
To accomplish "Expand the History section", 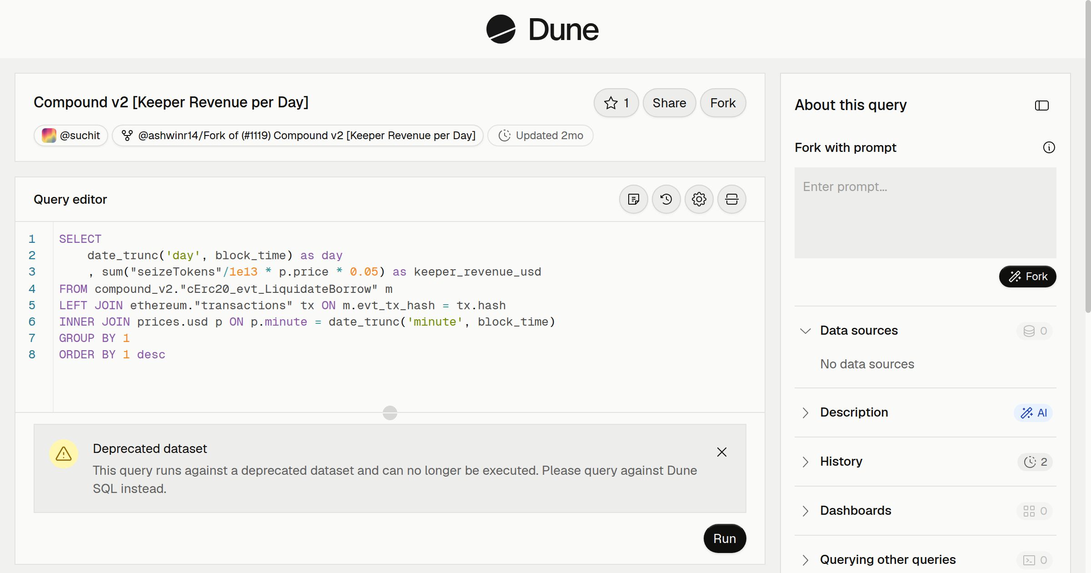I will tap(805, 462).
